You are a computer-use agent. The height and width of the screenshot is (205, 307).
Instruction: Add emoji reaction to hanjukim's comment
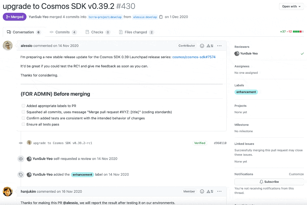point(202,192)
